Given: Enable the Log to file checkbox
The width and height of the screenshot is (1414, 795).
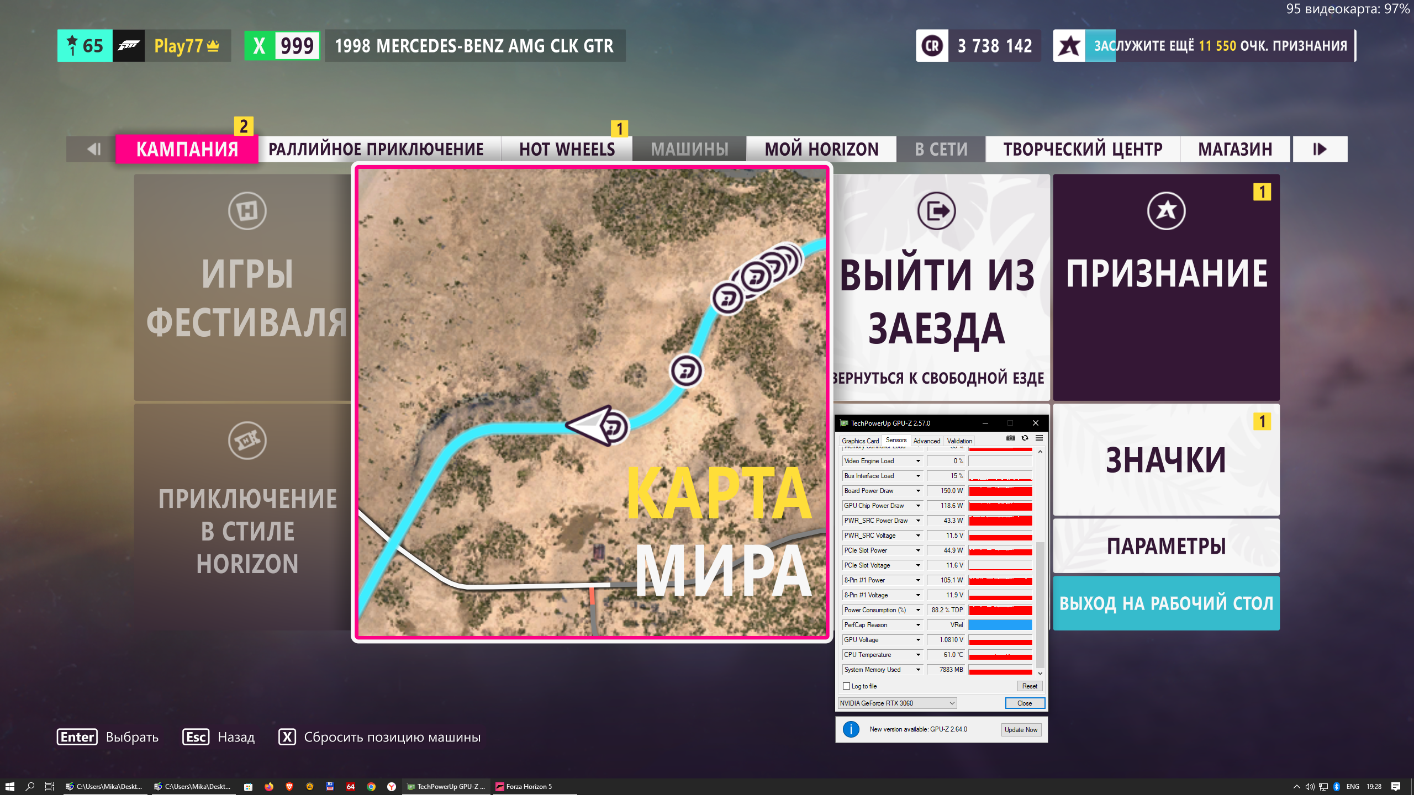Looking at the screenshot, I should [846, 686].
